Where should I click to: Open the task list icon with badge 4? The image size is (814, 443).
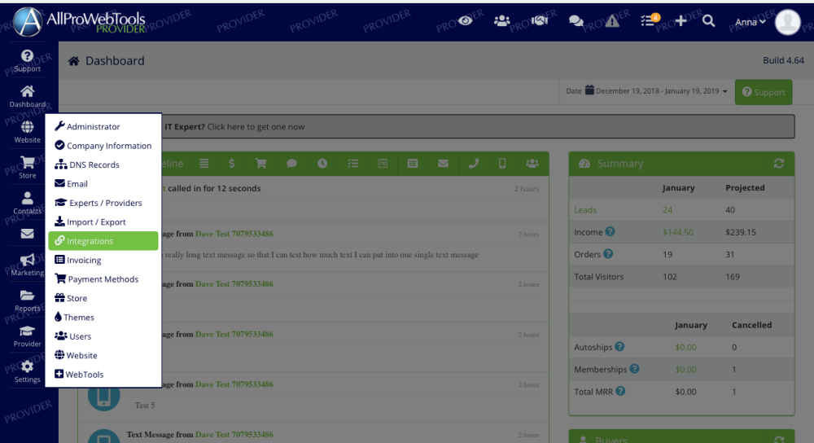(649, 20)
